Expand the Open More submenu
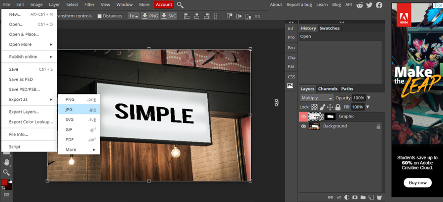Viewport: 443px width, 202px height. click(30, 44)
